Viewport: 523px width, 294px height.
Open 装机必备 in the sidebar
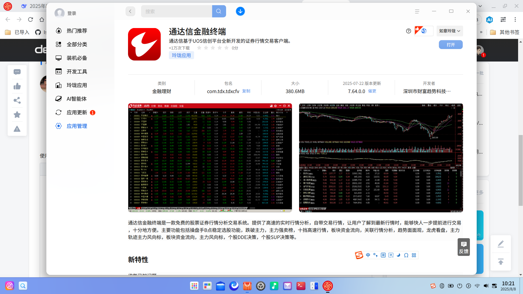[77, 58]
